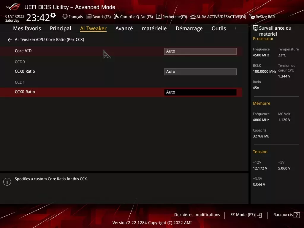Toggle AURA ACTIVÉ/DÉSACTIVÉ lighting

pyautogui.click(x=193, y=17)
